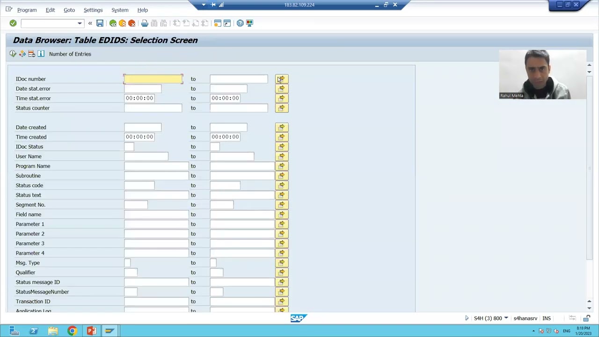The height and width of the screenshot is (337, 599).
Task: Click the Msg. Type from field
Action: (127, 263)
